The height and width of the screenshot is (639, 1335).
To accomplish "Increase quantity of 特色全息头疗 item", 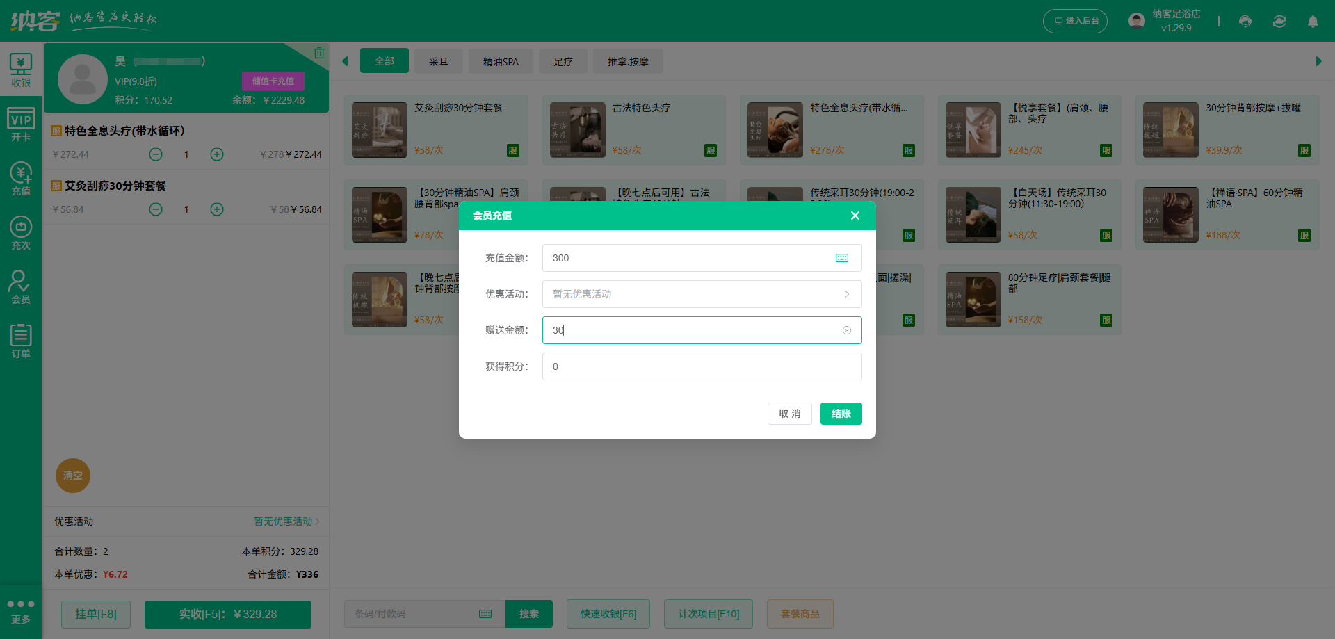I will (217, 154).
